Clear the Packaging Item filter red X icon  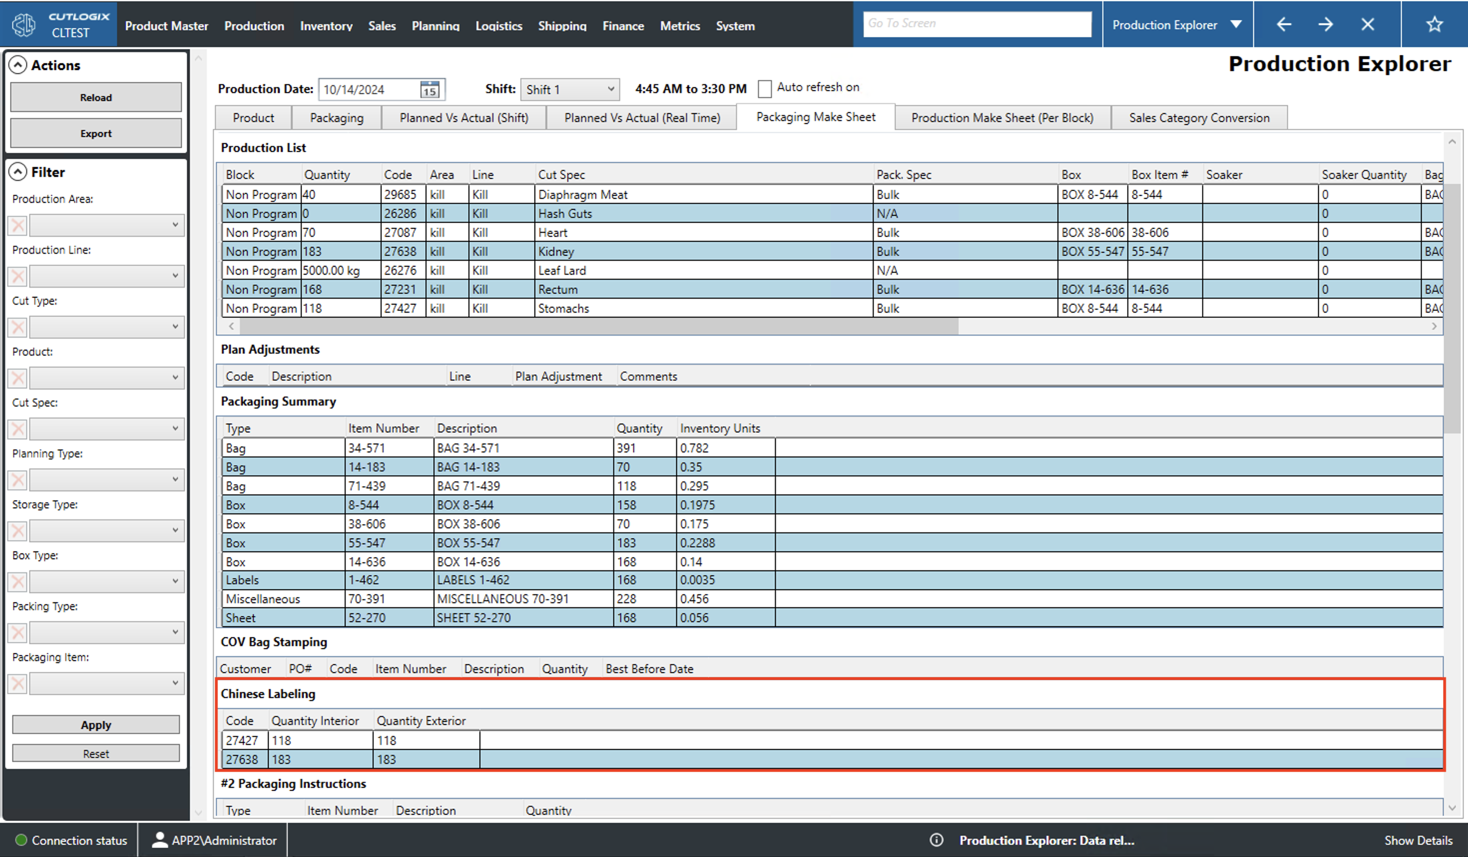17,683
